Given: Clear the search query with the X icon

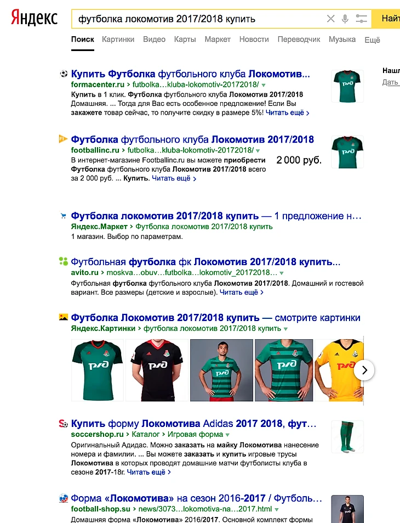Looking at the screenshot, I should tap(330, 19).
